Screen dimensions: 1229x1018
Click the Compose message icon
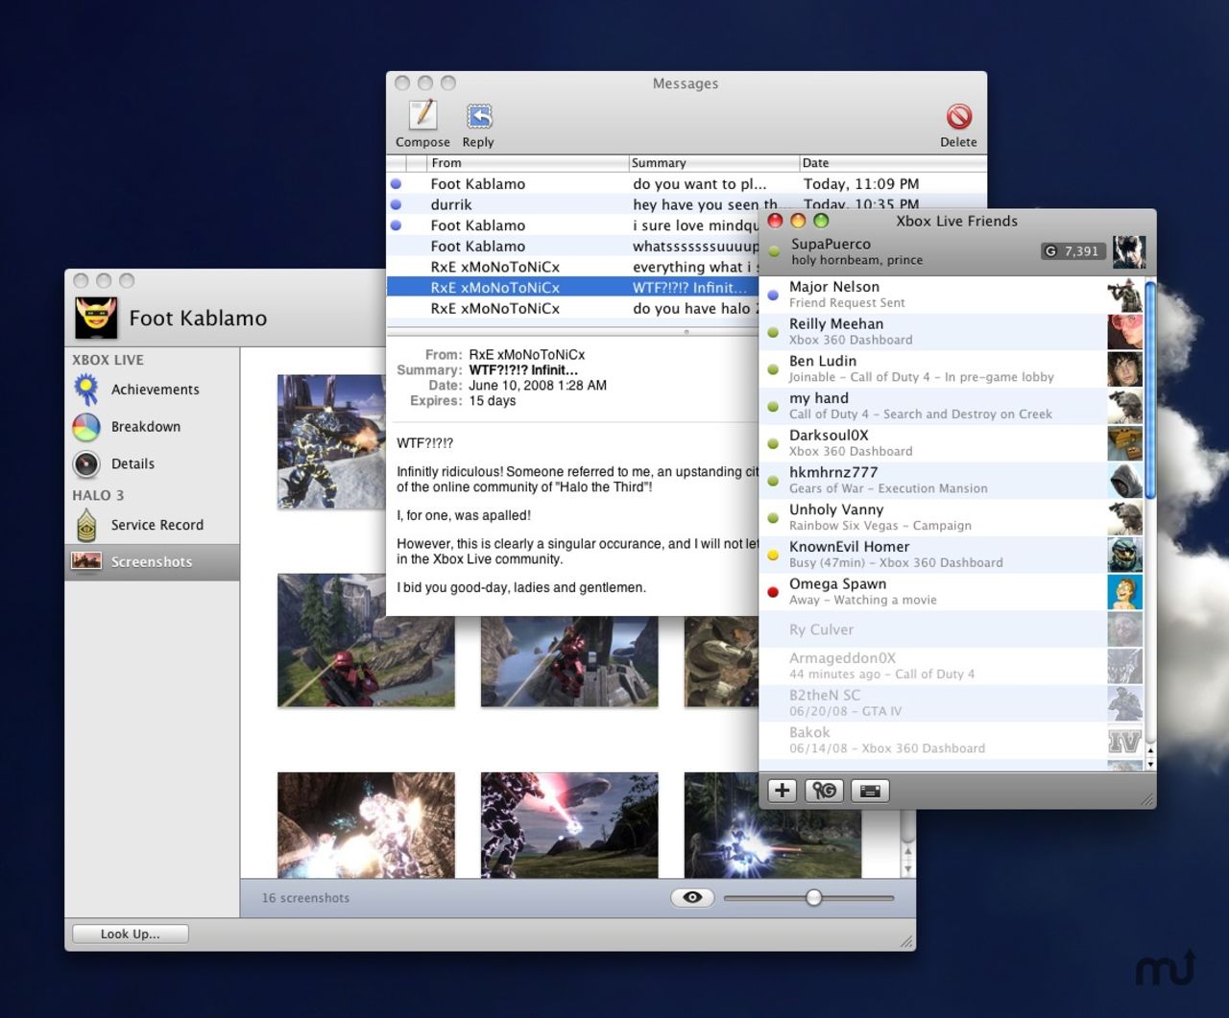tap(422, 117)
